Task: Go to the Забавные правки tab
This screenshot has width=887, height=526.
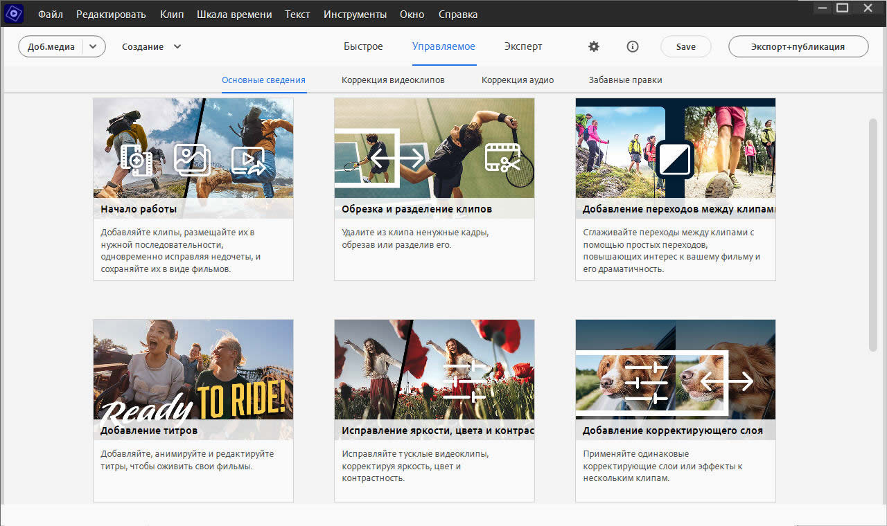Action: (625, 80)
